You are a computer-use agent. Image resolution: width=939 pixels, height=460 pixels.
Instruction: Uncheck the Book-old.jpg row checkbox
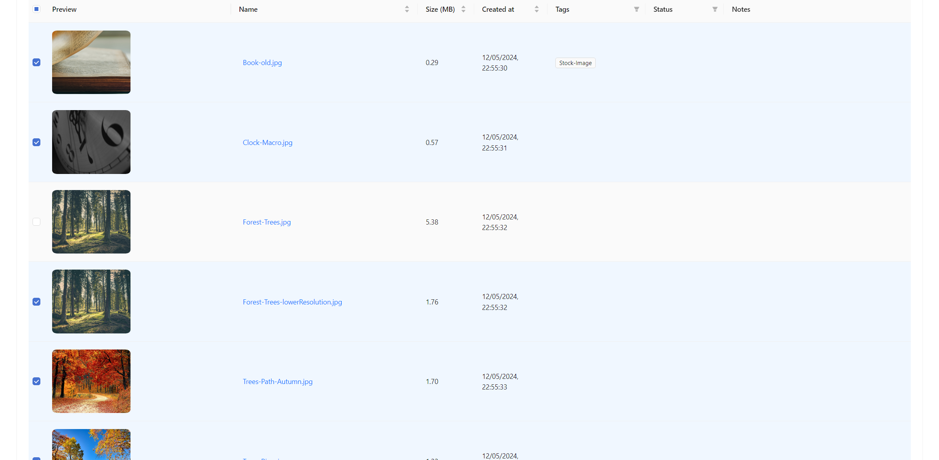click(x=36, y=62)
